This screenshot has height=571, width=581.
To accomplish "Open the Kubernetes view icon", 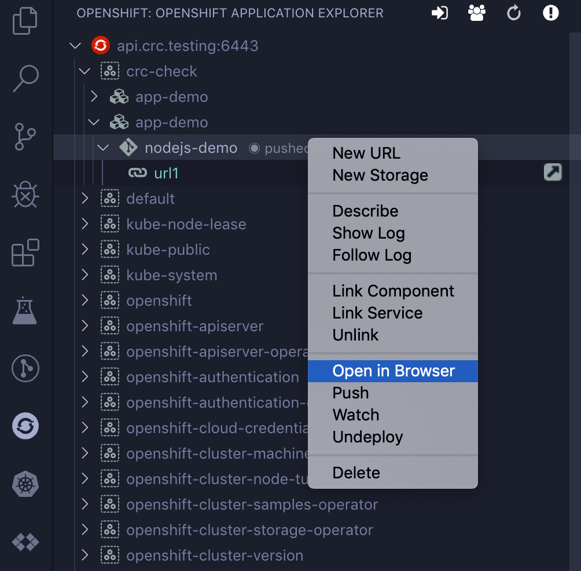I will point(25,484).
